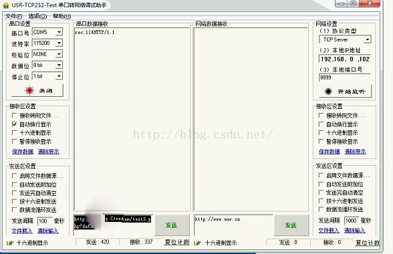Enable serial 发送完自动清空 checkbox

click(14, 193)
